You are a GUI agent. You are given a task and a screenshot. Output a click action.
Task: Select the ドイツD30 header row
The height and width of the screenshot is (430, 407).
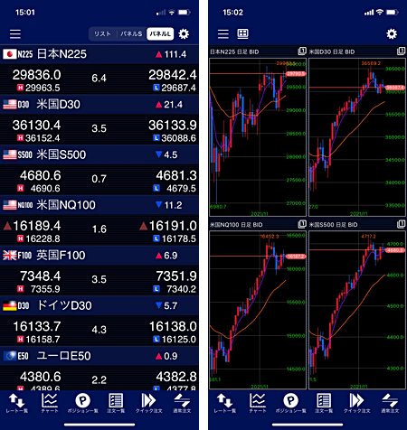[99, 305]
